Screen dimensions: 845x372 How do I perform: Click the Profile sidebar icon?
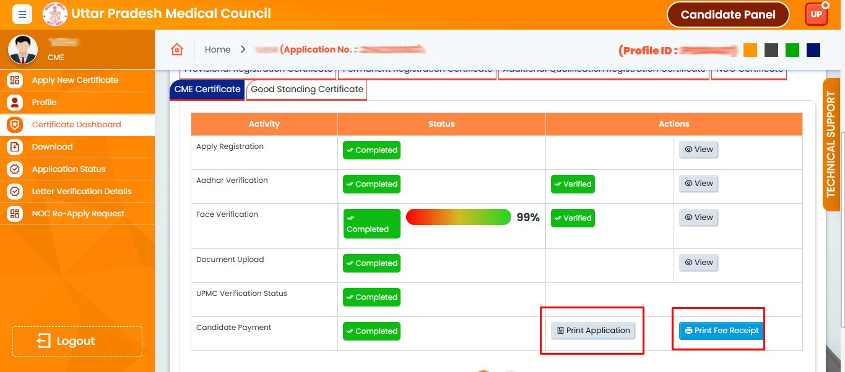click(x=14, y=103)
